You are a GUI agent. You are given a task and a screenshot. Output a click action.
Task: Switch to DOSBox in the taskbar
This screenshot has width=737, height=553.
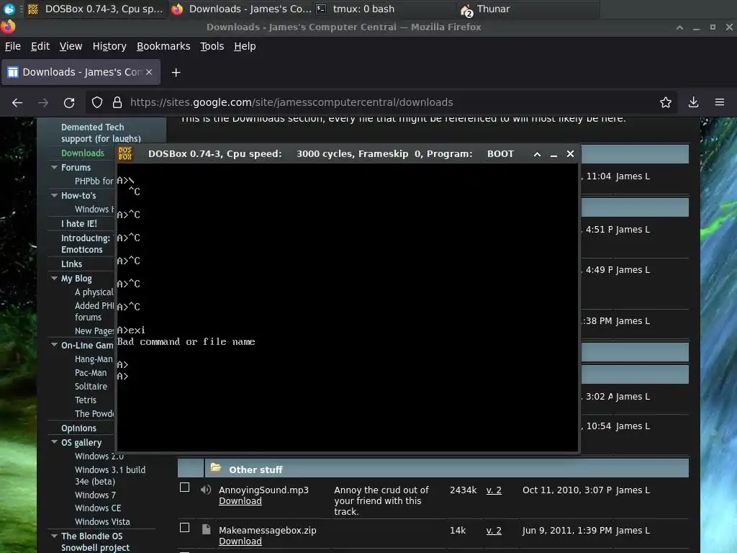(x=96, y=9)
